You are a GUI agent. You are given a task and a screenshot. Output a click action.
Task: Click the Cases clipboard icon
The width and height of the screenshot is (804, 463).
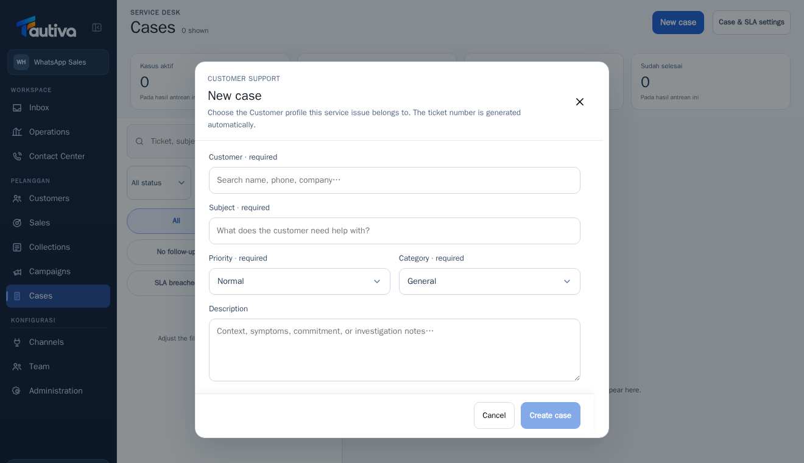coord(17,296)
